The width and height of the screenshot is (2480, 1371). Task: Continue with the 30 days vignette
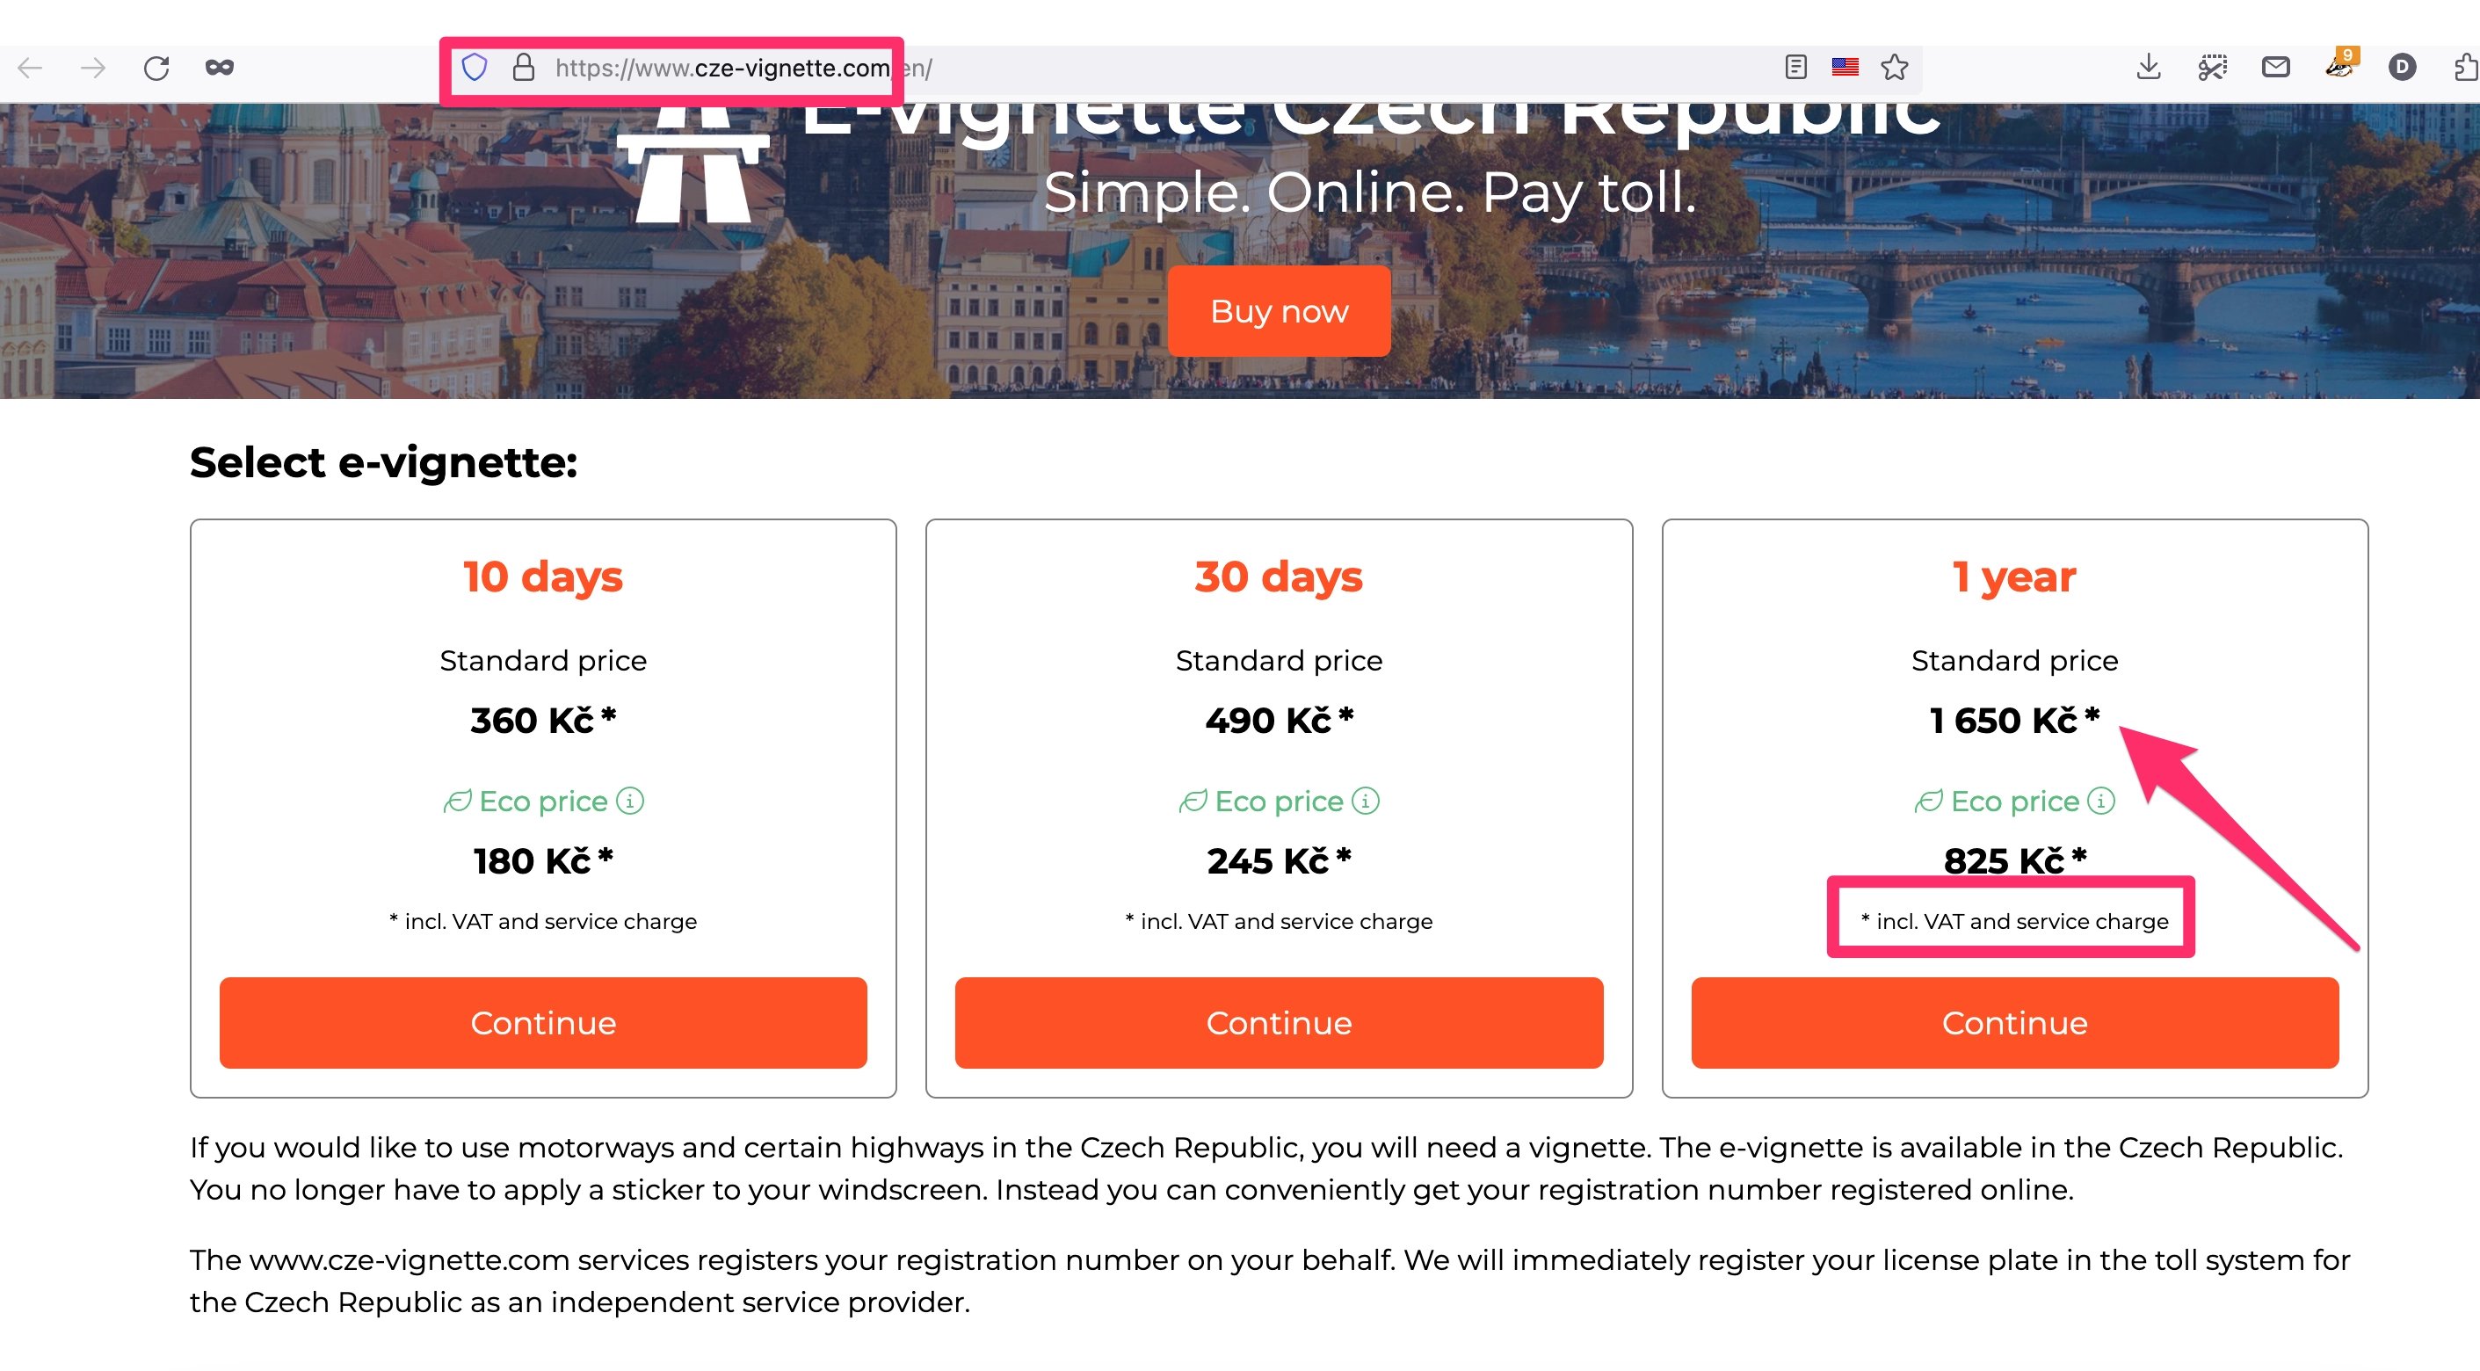1279,1022
